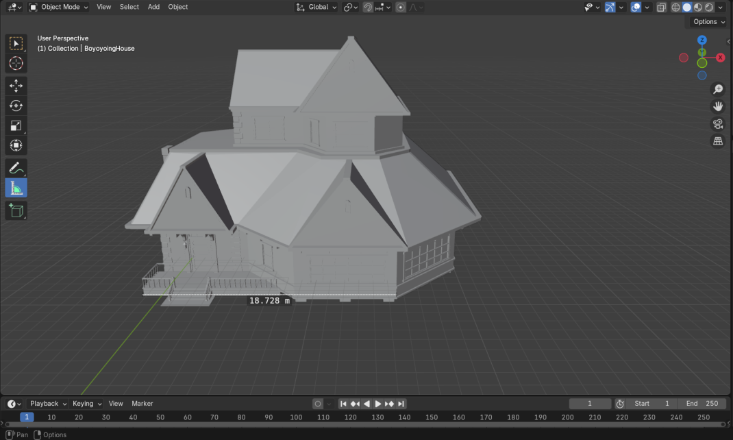
Task: Select the Measure ruler tool
Action: [16, 188]
